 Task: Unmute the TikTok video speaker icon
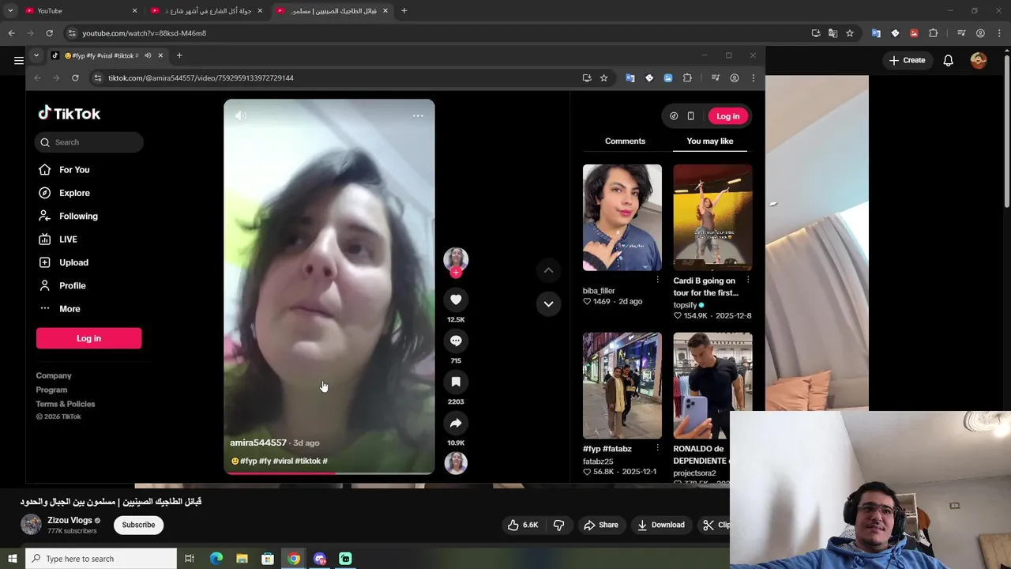[241, 115]
